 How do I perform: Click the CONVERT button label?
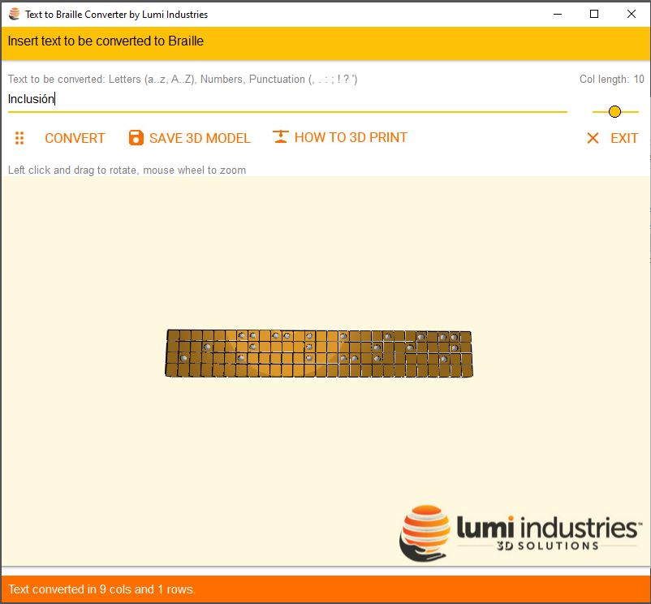click(x=75, y=138)
